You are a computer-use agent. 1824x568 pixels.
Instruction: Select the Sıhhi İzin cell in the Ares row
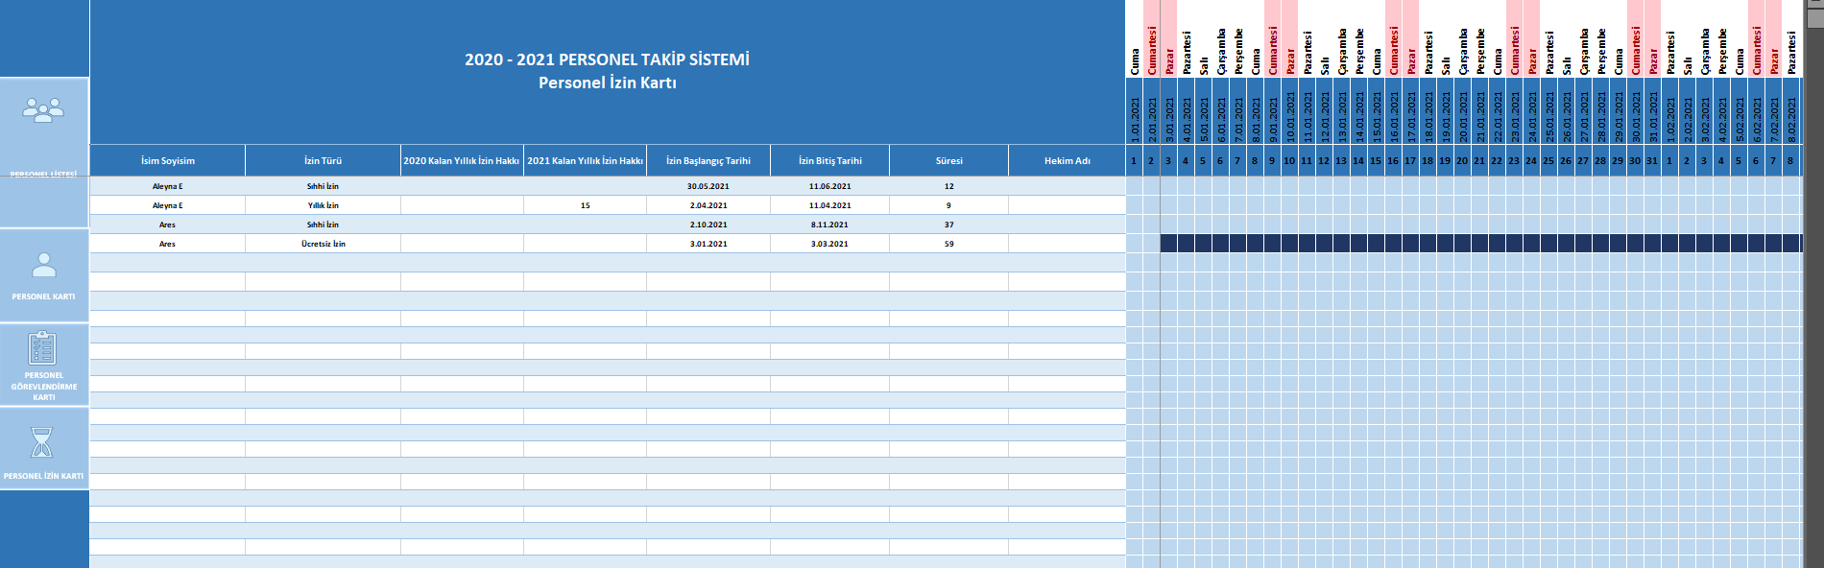[324, 225]
